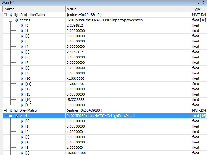207x155 pixels.
Task: Toggle the auto-hide pin on Watch 1
Action: point(204,3)
